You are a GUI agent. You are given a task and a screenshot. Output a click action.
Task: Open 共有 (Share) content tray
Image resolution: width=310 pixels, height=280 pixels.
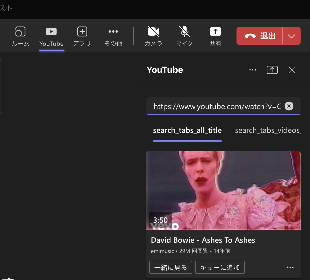coord(215,36)
